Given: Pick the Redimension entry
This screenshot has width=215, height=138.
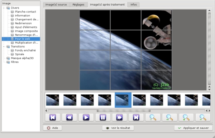Looking at the screenshot, I should 23,23.
